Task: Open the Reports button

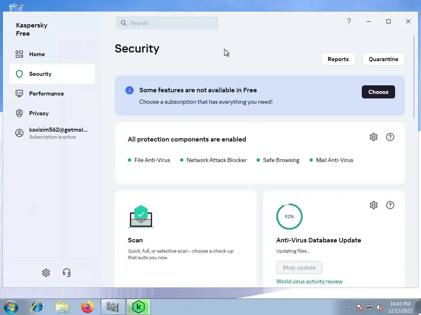Action: (338, 59)
